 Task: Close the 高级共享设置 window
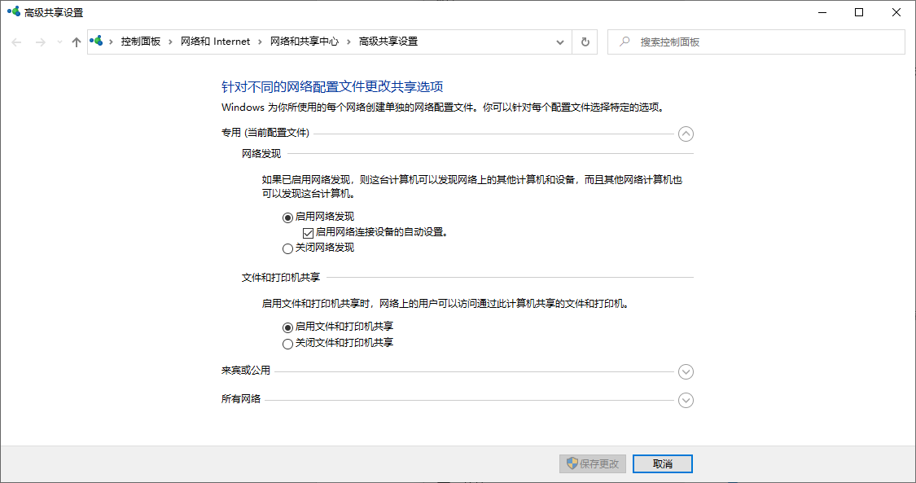pyautogui.click(x=896, y=12)
